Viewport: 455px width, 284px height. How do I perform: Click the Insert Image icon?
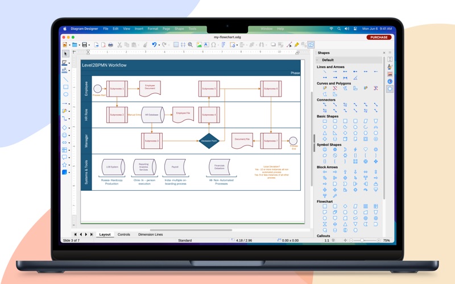pos(199,45)
